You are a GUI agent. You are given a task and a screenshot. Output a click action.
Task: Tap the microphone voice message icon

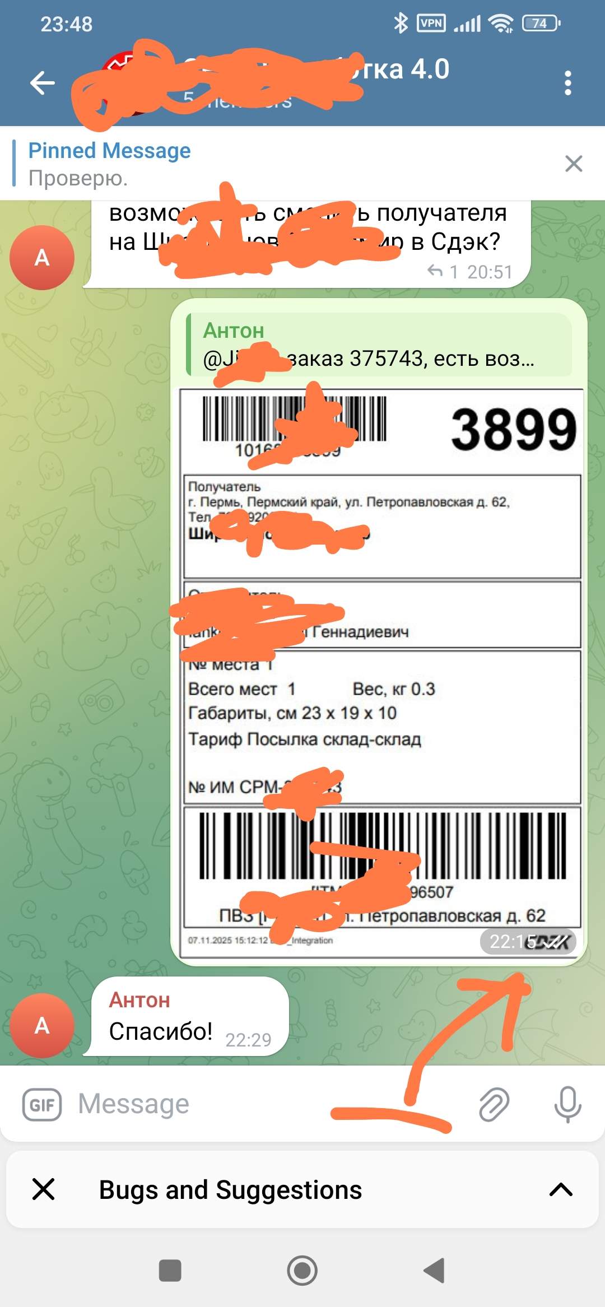[567, 1104]
